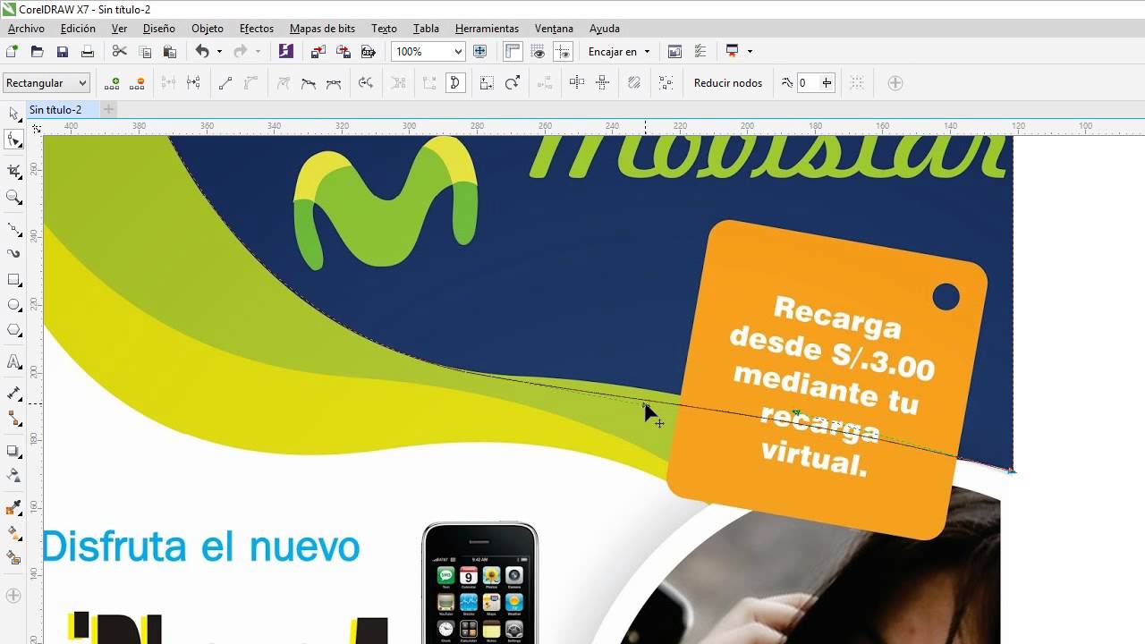Image resolution: width=1145 pixels, height=644 pixels.
Task: Choose the Crop tool
Action: (x=13, y=171)
